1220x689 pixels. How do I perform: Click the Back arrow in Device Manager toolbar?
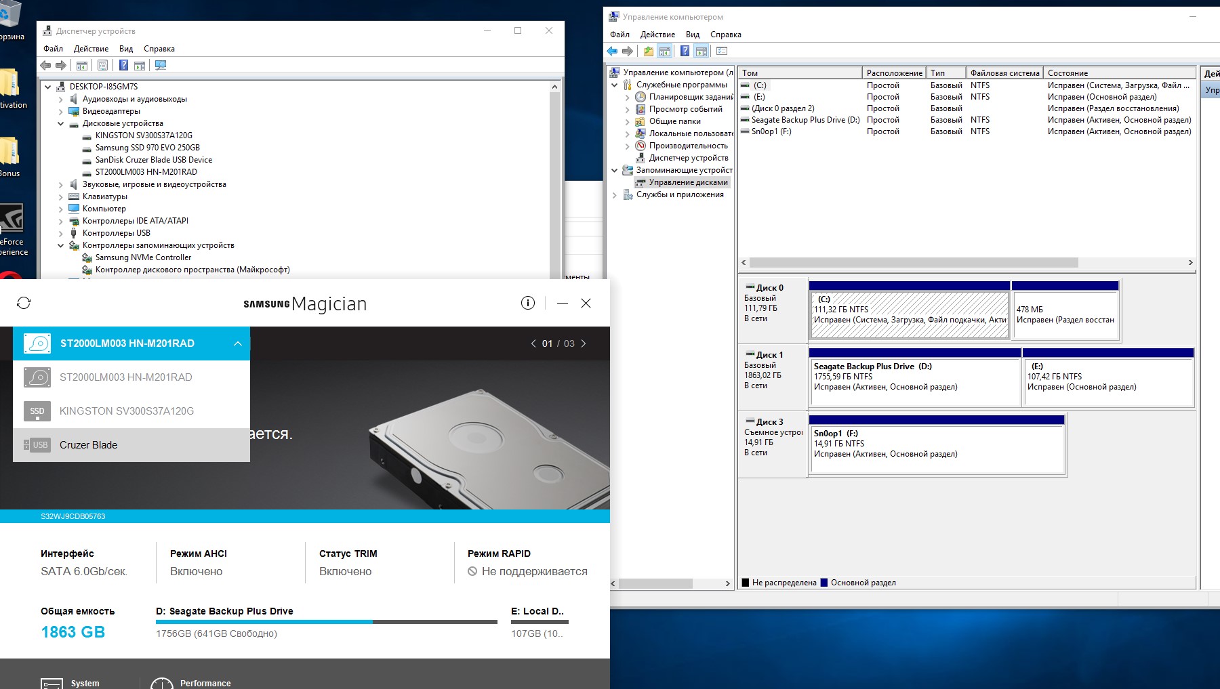[45, 65]
